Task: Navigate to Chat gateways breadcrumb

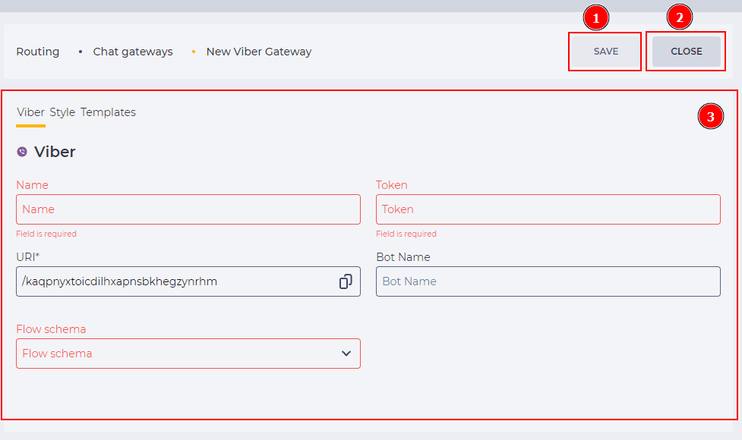Action: [133, 52]
